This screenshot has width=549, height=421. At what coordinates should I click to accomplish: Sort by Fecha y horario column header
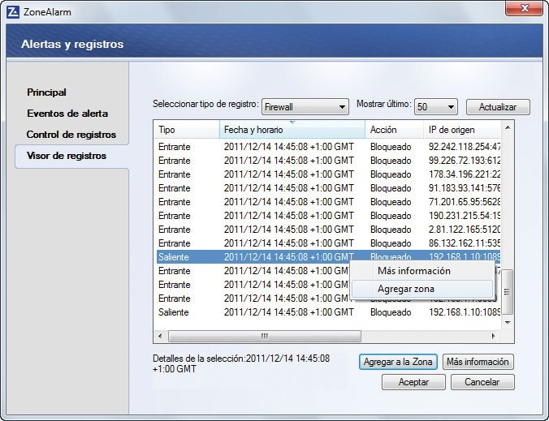292,130
